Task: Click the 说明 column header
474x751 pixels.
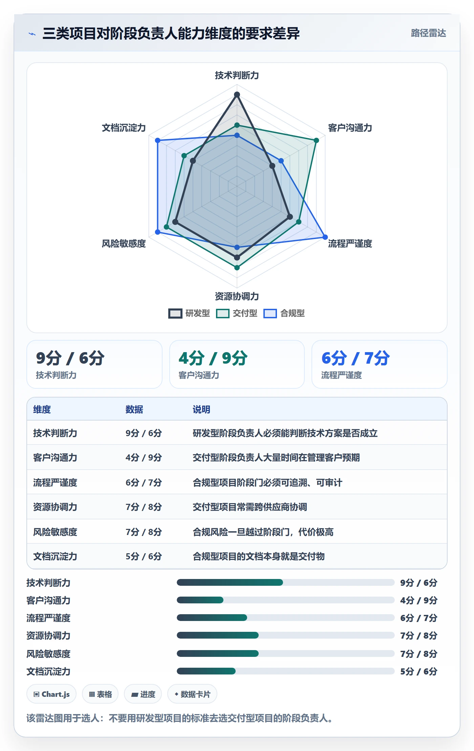Action: (201, 409)
